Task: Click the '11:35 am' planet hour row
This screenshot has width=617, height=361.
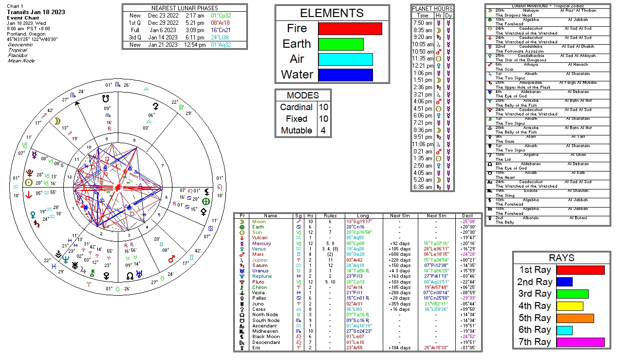Action: (x=432, y=58)
